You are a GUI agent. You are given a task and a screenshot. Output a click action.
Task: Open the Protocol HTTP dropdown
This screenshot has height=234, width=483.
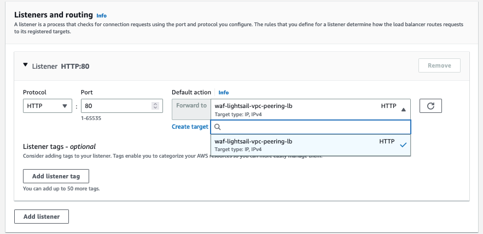coord(48,106)
